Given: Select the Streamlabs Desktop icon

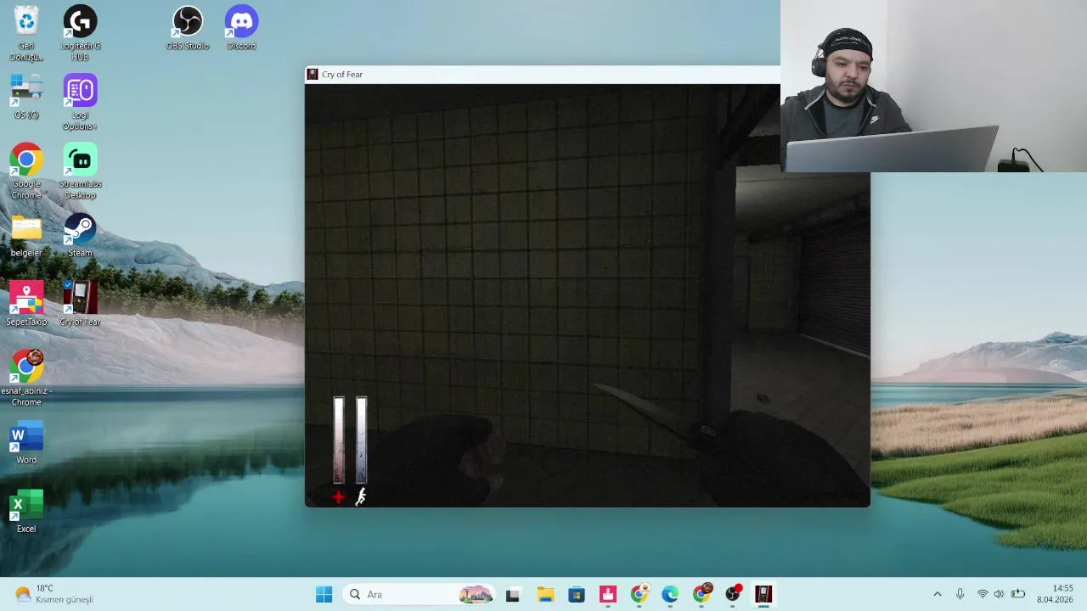Looking at the screenshot, I should point(80,171).
